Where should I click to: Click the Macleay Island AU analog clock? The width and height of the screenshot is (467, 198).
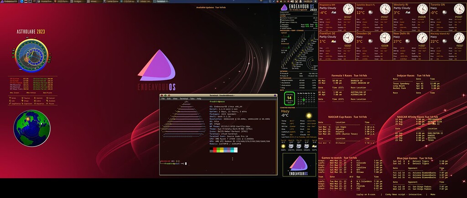click(x=459, y=38)
